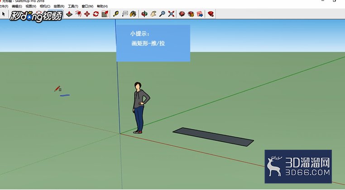
Task: Select the Move tool
Action: pos(87,14)
